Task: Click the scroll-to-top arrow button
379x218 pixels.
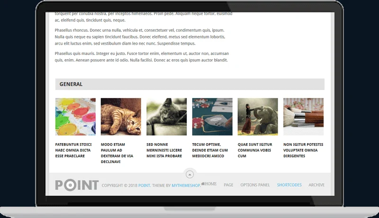Action: (189, 174)
